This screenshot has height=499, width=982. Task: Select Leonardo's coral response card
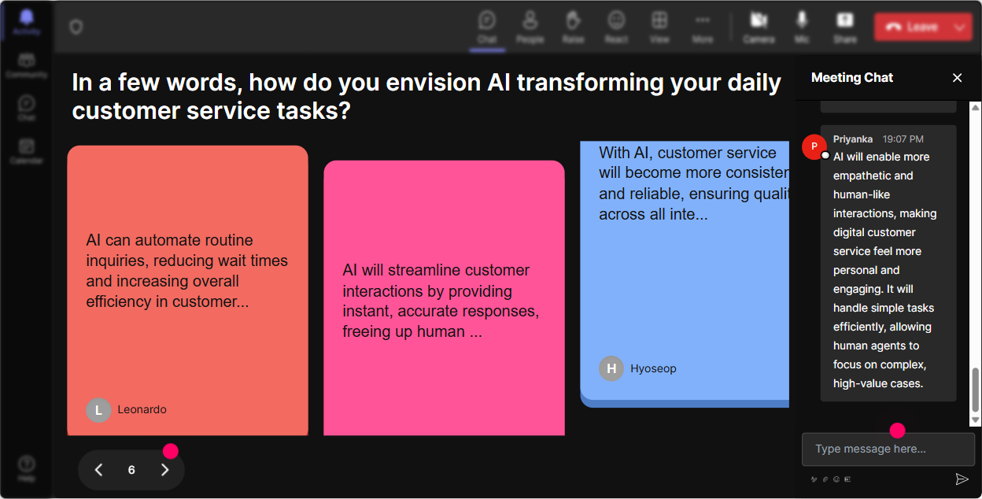[x=187, y=290]
